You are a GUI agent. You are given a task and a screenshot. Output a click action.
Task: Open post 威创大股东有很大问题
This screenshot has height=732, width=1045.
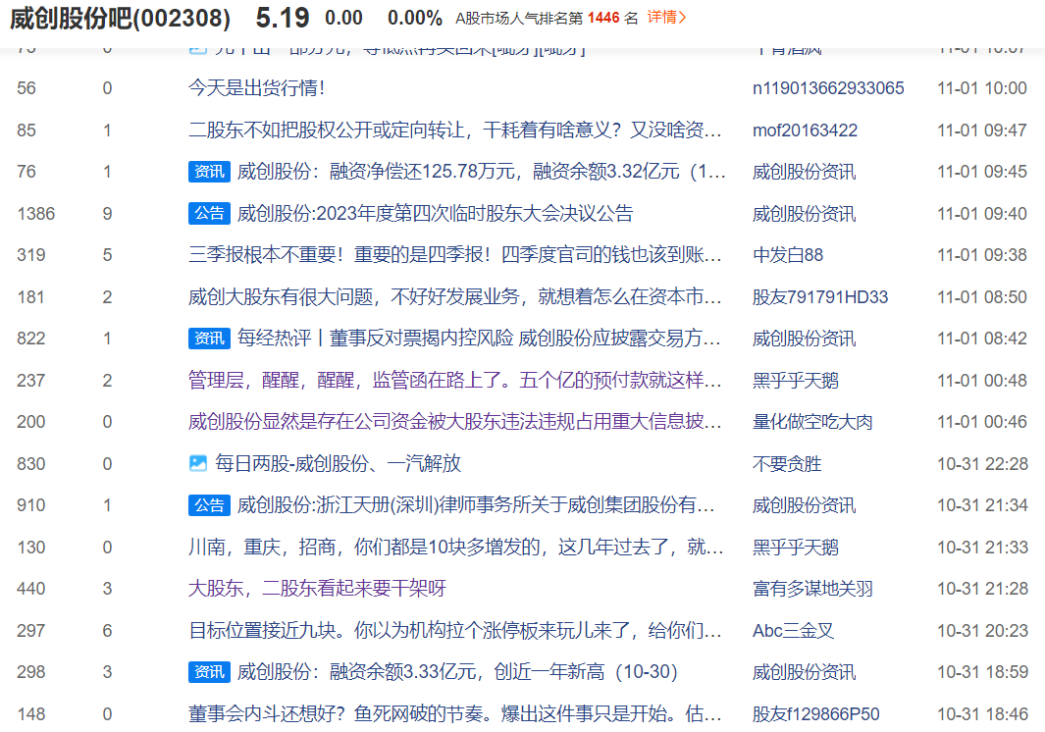pos(455,296)
